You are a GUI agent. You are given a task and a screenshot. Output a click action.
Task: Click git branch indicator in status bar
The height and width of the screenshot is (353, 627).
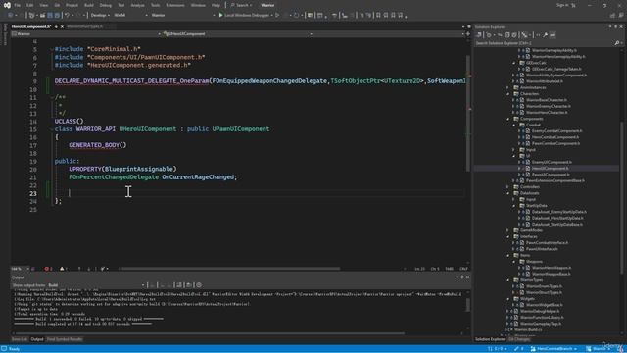click(x=554, y=349)
